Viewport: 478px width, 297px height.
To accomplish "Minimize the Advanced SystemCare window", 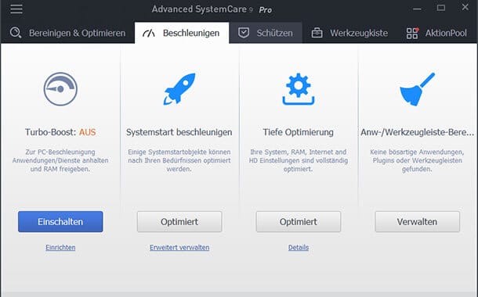I will 417,9.
